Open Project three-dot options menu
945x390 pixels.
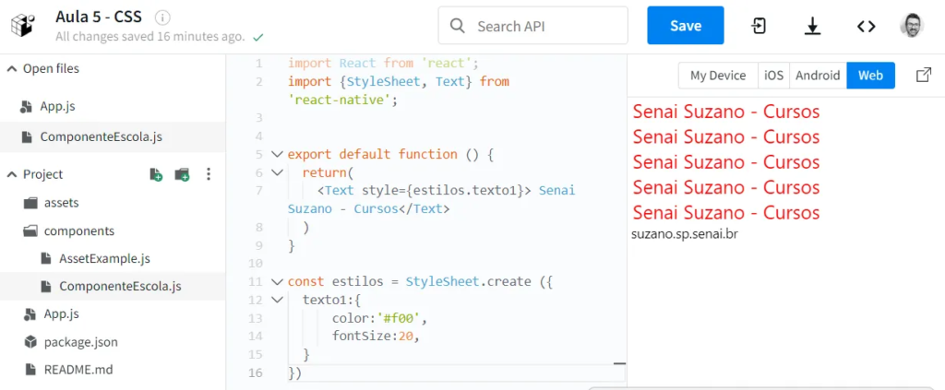coord(209,174)
